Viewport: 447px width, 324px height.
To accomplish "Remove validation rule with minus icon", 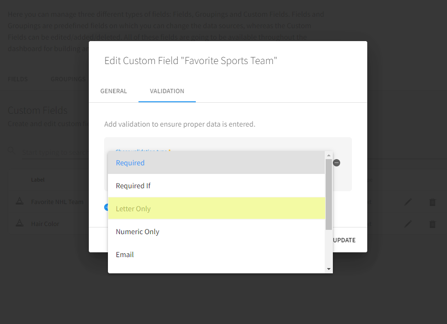I will pos(337,163).
